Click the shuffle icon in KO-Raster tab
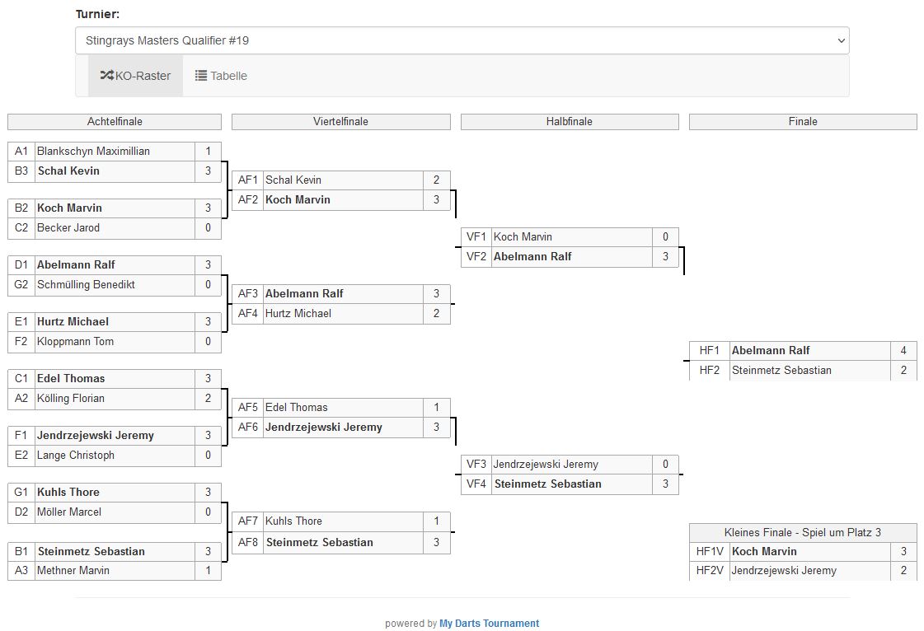The height and width of the screenshot is (631, 924). (x=106, y=76)
